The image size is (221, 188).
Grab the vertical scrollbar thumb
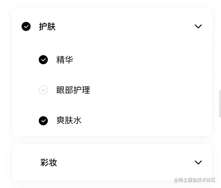(x=220, y=104)
